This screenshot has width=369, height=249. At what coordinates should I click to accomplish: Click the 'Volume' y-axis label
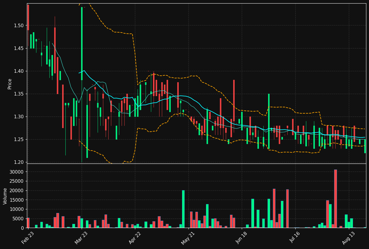[x=5, y=196]
